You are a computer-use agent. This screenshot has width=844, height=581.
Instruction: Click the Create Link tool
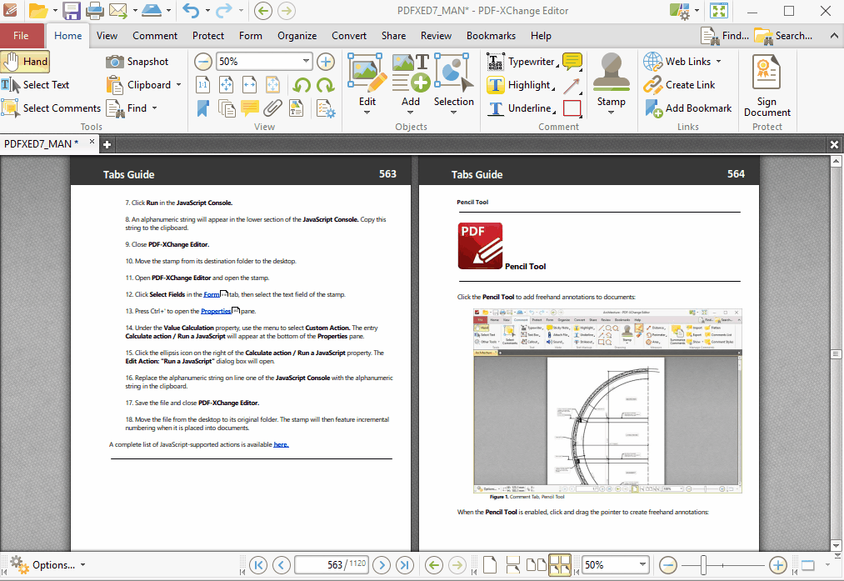pos(679,84)
